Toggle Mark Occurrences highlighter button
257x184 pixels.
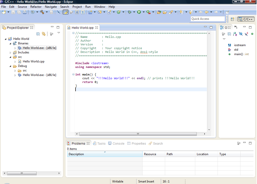pyautogui.click(x=66, y=12)
